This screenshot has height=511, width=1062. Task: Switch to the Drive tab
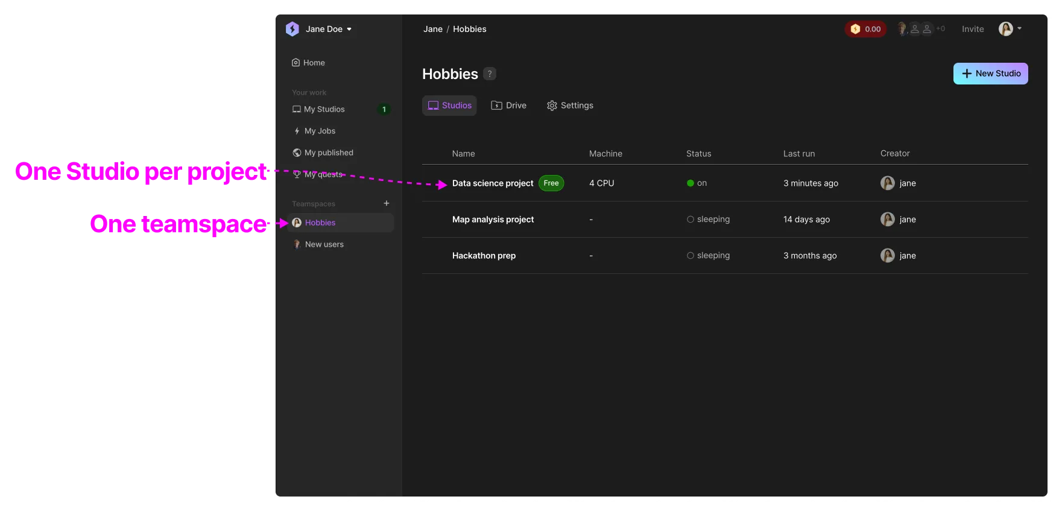tap(508, 106)
